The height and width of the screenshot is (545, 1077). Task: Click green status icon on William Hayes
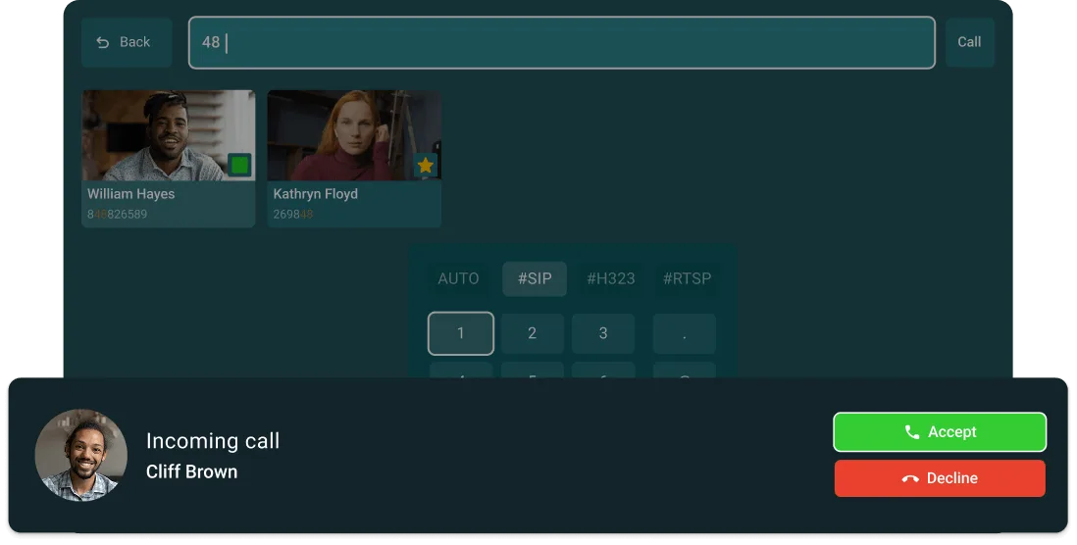coord(239,165)
